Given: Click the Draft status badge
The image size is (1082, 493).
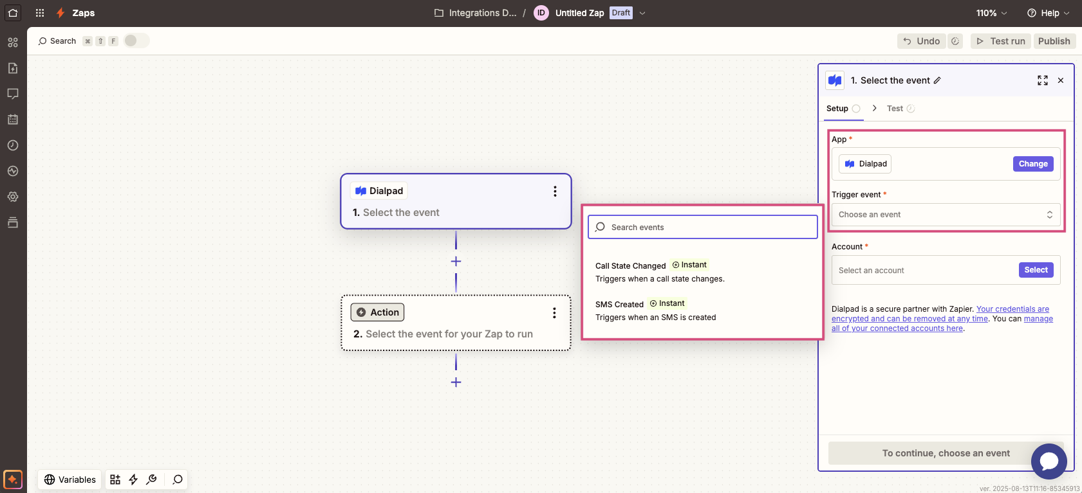Looking at the screenshot, I should tap(621, 13).
